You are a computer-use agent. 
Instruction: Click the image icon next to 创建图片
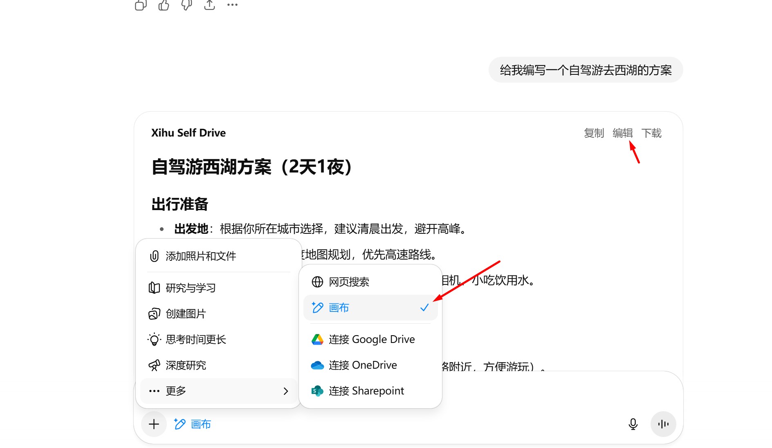tap(154, 314)
